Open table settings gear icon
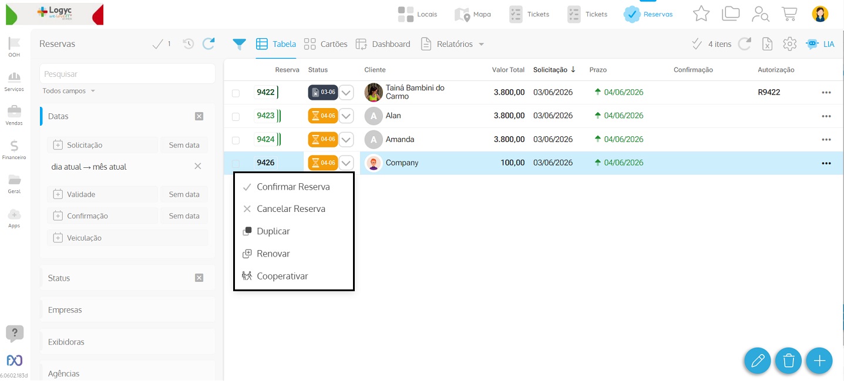The width and height of the screenshot is (844, 381). (789, 44)
